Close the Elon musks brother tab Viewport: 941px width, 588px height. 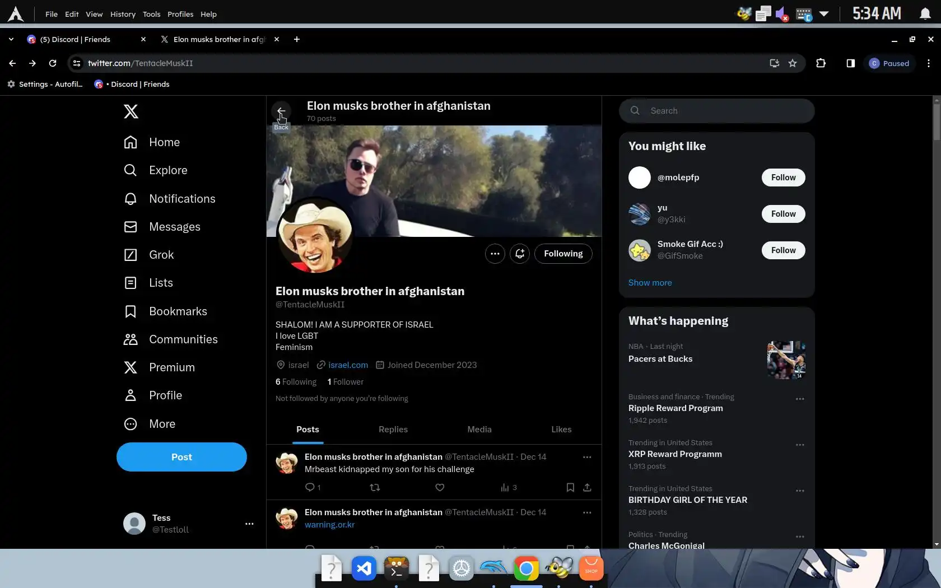277,39
